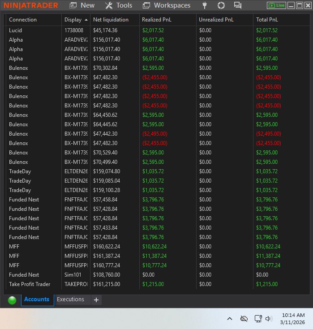Switch to the Executions tab
Image resolution: width=313 pixels, height=329 pixels.
pyautogui.click(x=71, y=299)
